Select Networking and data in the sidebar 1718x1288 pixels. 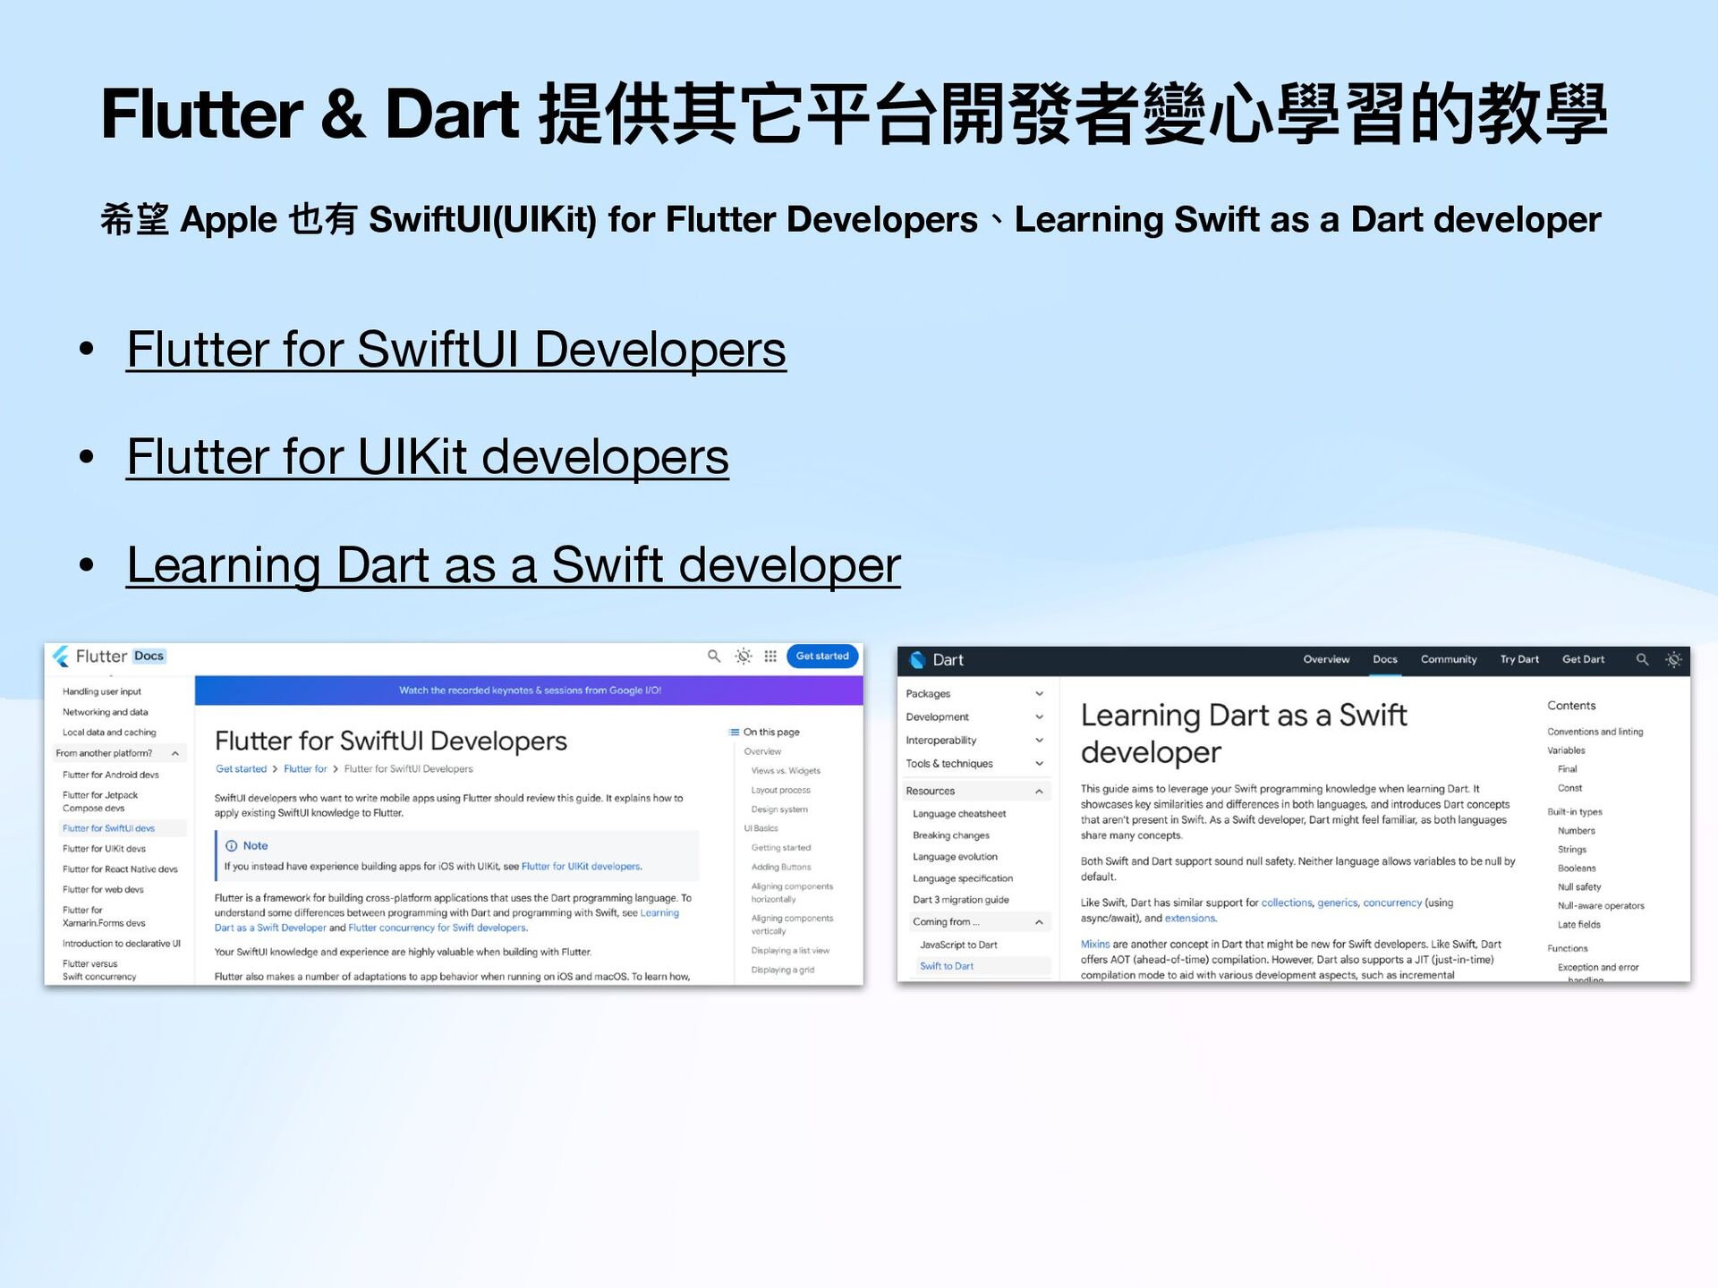(x=106, y=713)
